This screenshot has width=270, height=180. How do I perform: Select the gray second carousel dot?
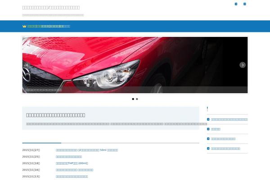coord(137,99)
